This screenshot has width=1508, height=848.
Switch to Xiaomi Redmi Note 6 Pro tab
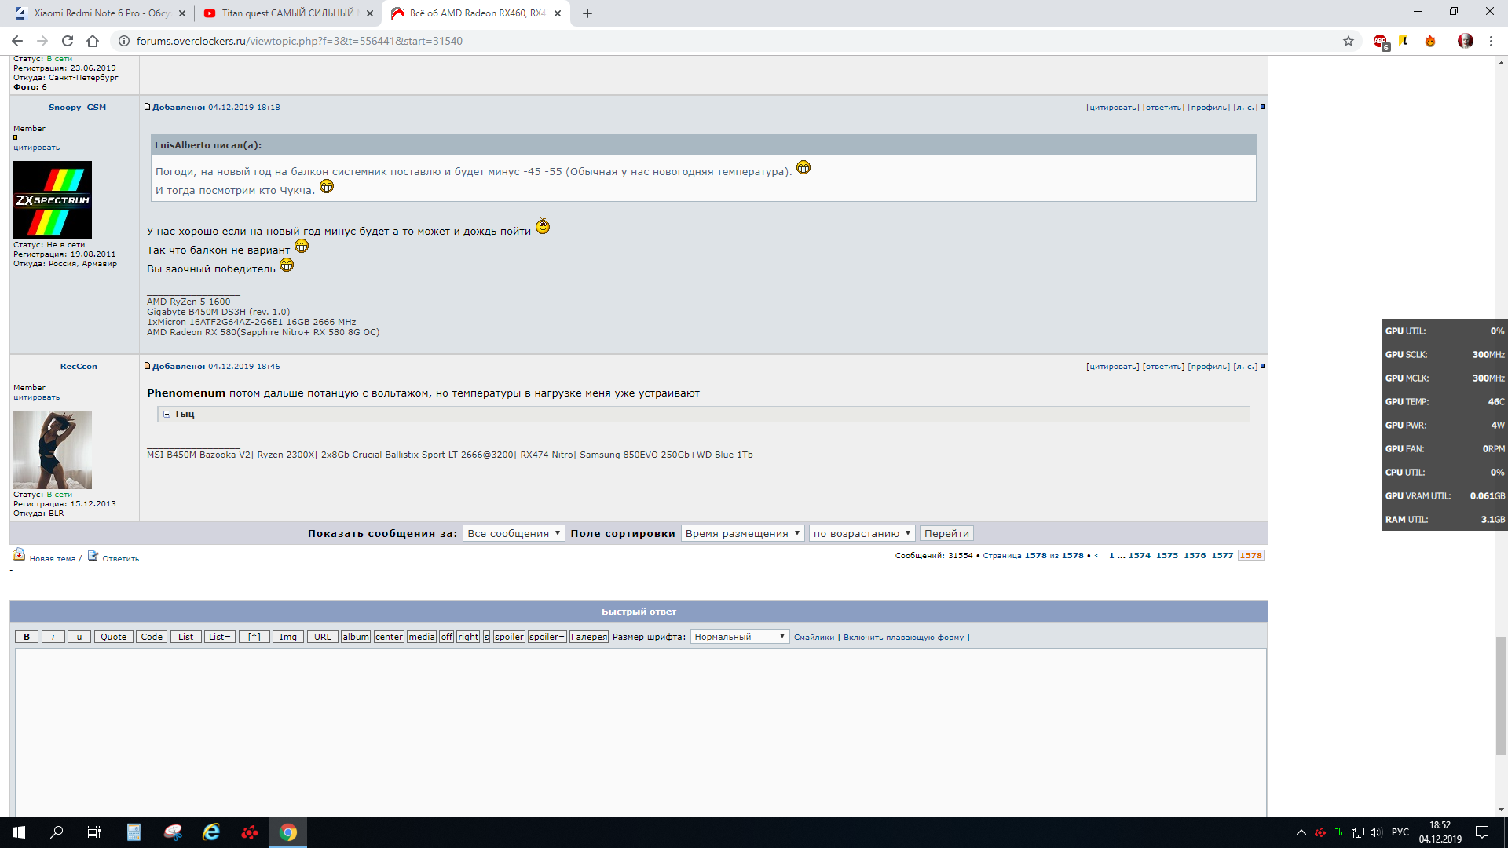(x=101, y=13)
